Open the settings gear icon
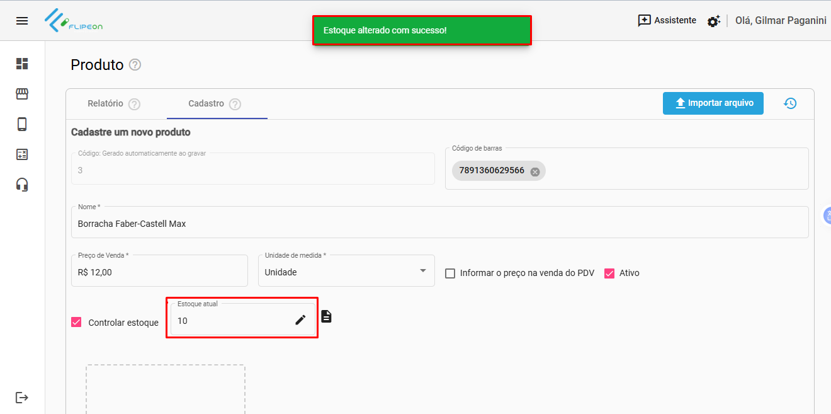The image size is (831, 414). (713, 21)
